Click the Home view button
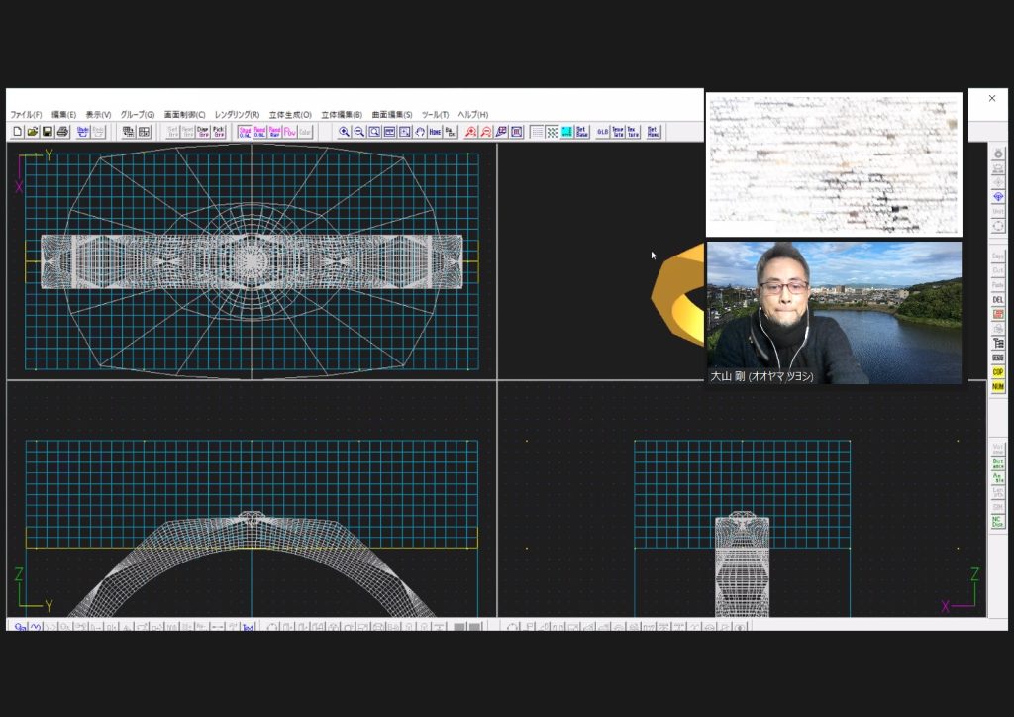 pos(435,132)
